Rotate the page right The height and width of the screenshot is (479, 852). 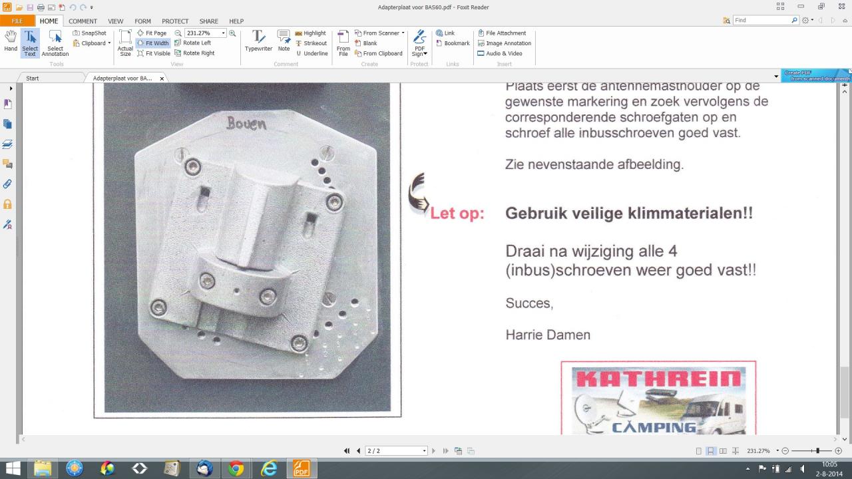coord(194,53)
